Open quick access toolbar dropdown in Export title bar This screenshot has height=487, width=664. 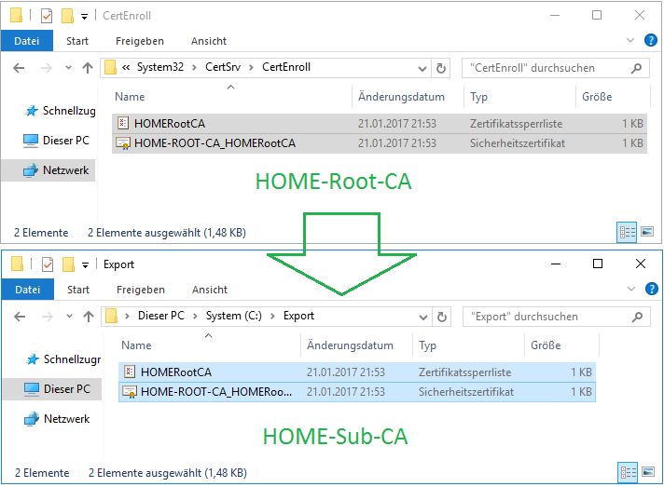(85, 264)
